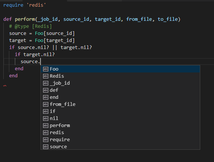The width and height of the screenshot is (214, 162).
Task: Click the abc icon beside Foo suggestion
Action: point(46,69)
